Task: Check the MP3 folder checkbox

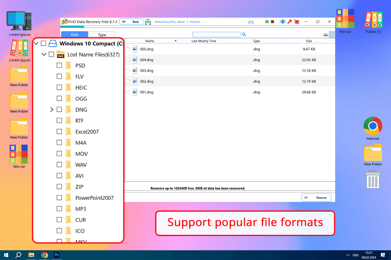Action: pyautogui.click(x=59, y=208)
